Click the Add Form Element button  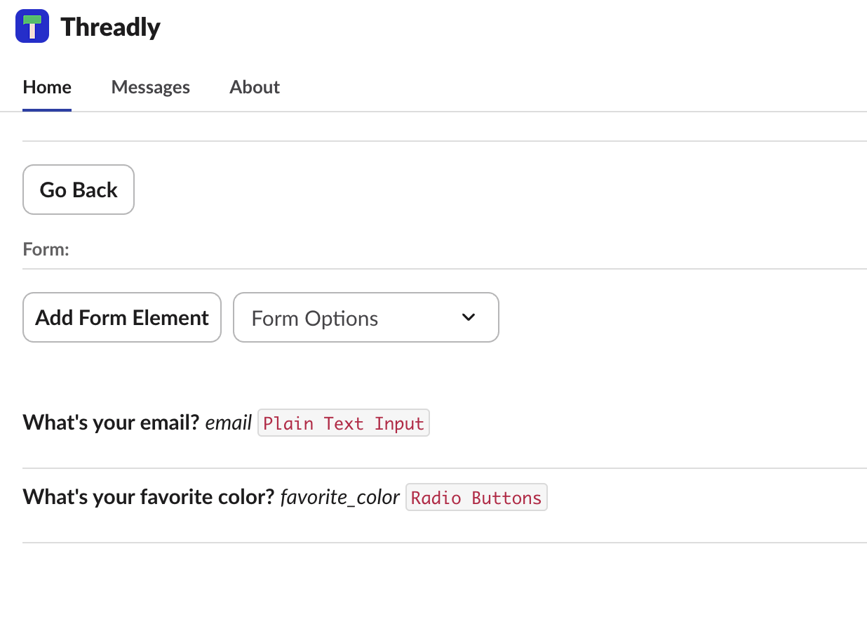122,317
